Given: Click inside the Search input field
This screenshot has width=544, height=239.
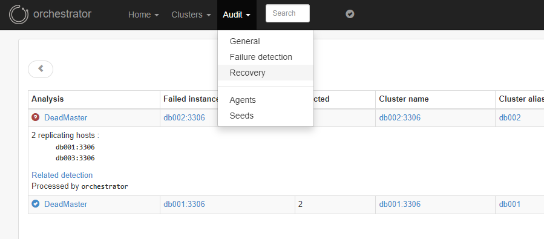Looking at the screenshot, I should pos(287,13).
